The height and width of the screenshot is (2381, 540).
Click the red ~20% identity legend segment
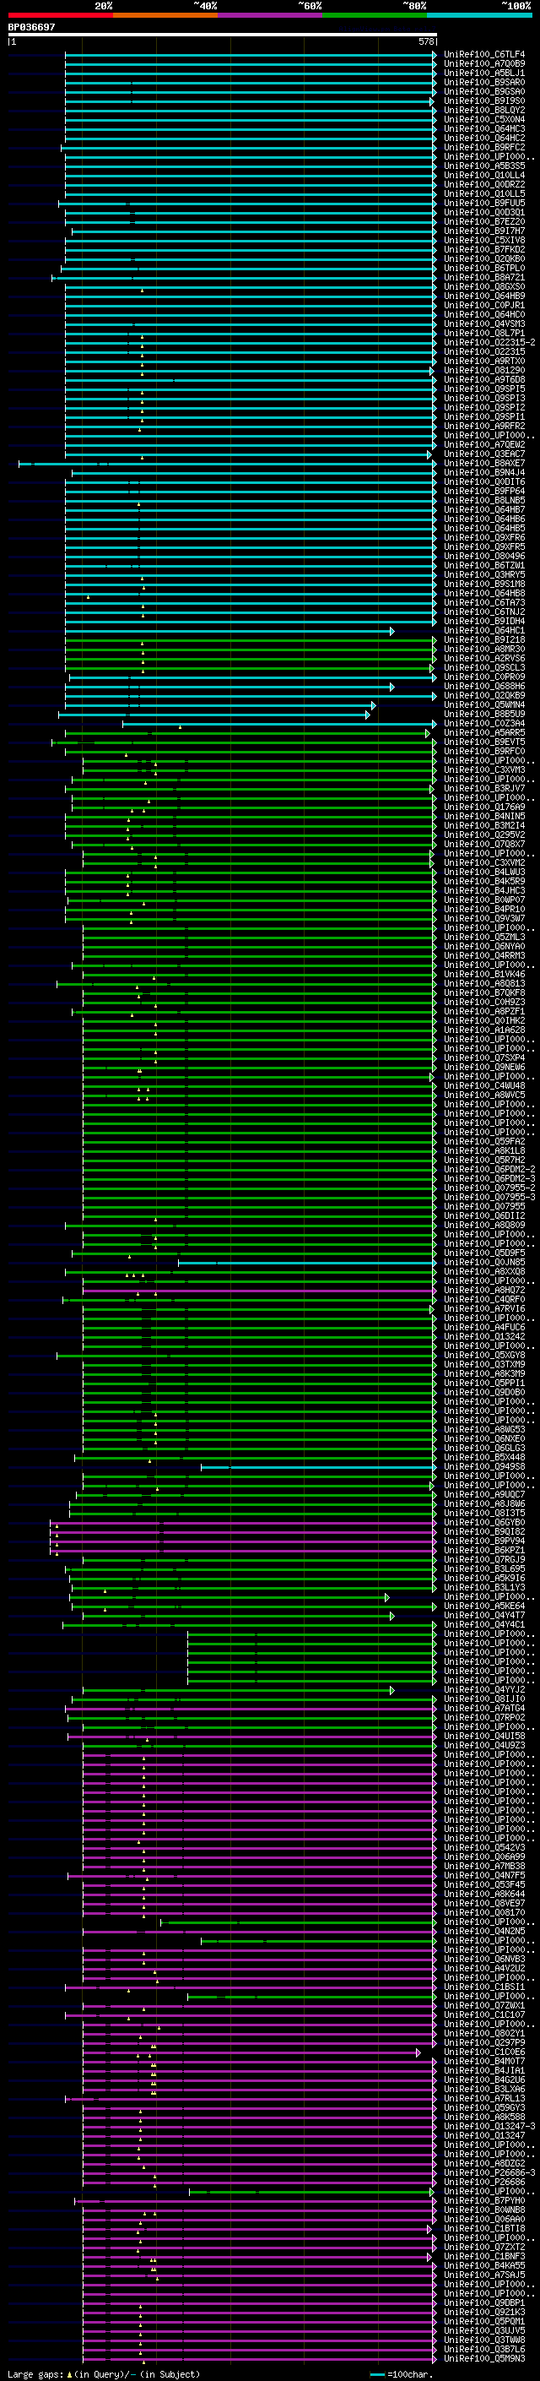tap(61, 15)
